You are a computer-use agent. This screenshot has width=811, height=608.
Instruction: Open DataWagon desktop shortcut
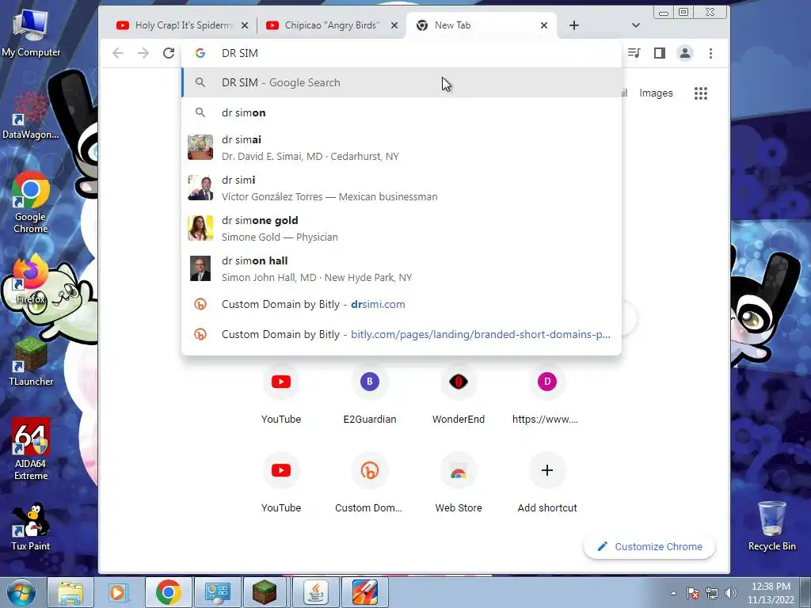(31, 116)
